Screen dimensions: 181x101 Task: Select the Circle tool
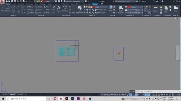13,9
